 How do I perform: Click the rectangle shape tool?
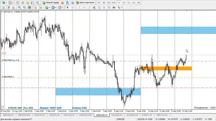click(x=114, y=7)
